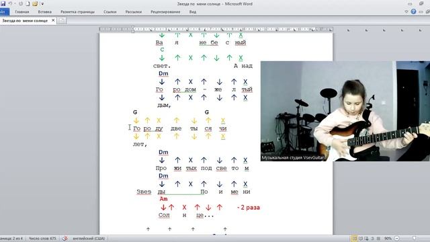Click the red 'Am' chord label
This screenshot has width=430, height=242.
163,199
